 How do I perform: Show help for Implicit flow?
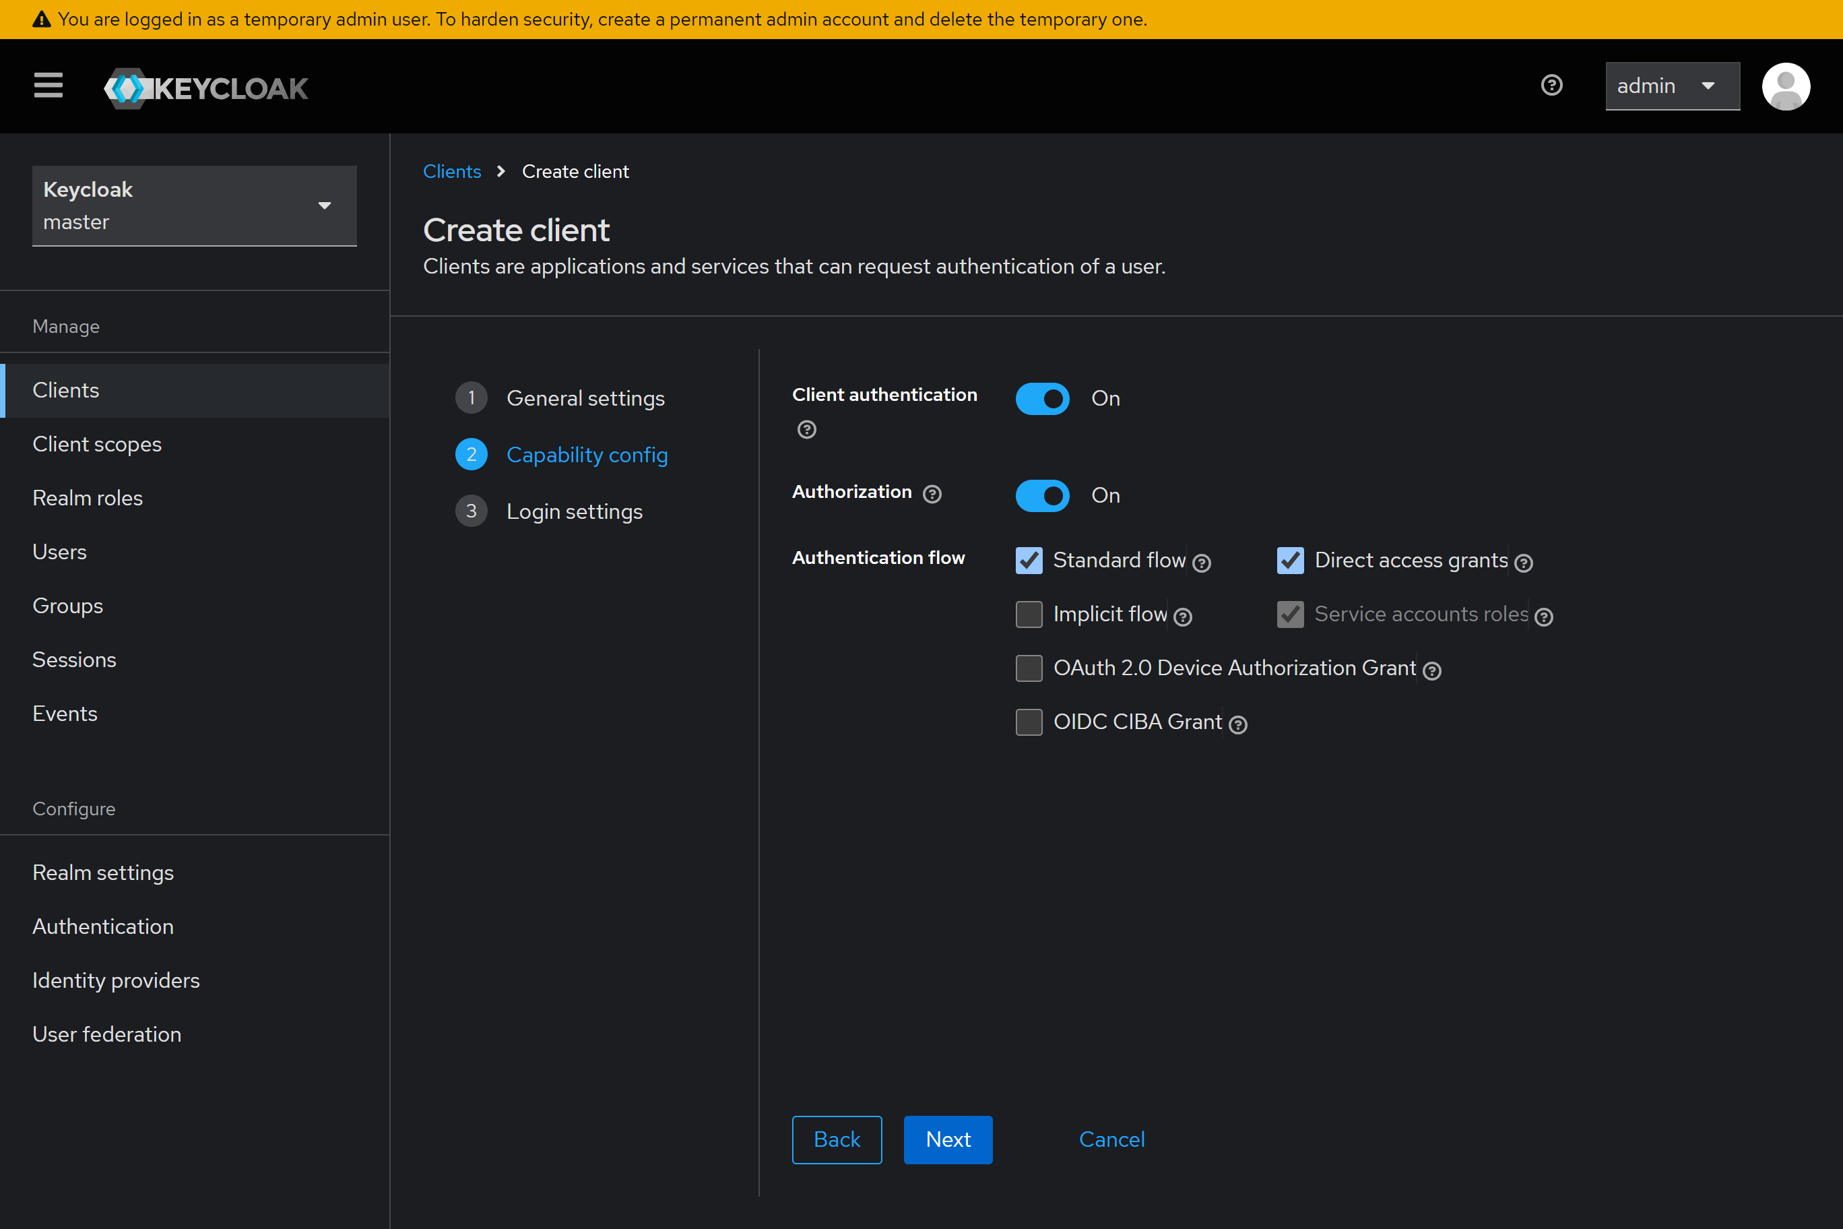click(1182, 617)
